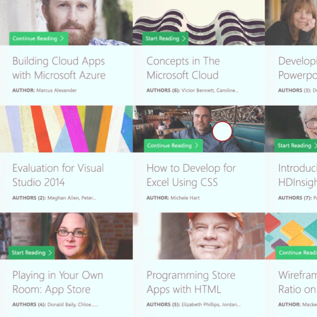Click author text Marcus Alexander

coord(57,90)
